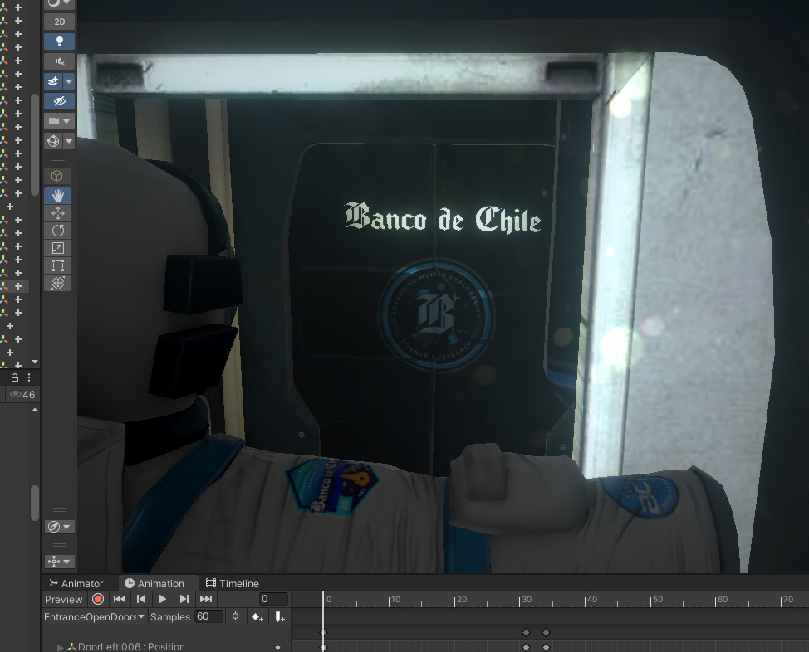
Task: Click DoorLeft.006 keyframe near frame 33
Action: pos(546,647)
